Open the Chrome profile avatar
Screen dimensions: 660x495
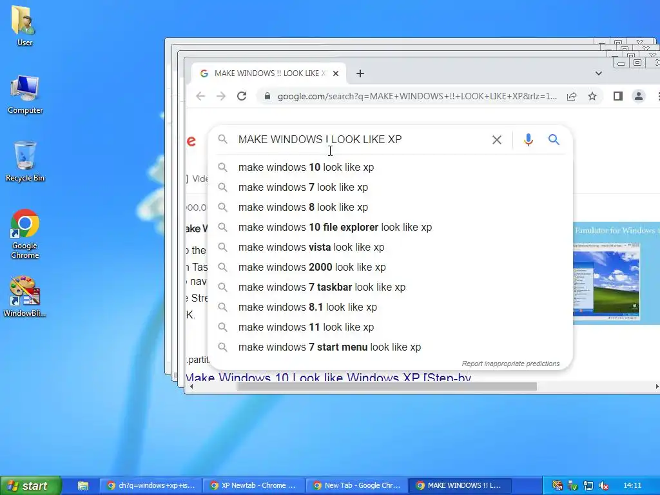pos(639,97)
